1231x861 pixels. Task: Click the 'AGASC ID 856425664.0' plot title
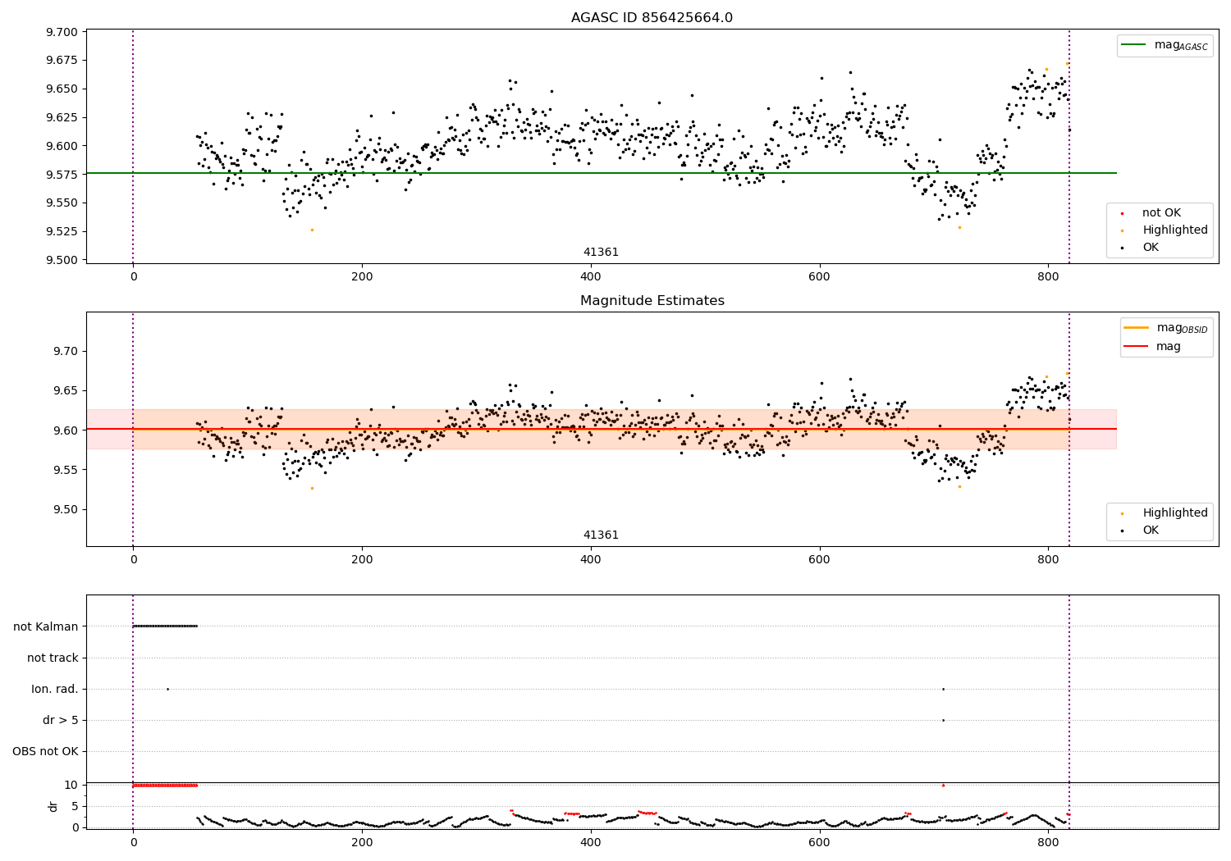pyautogui.click(x=652, y=18)
